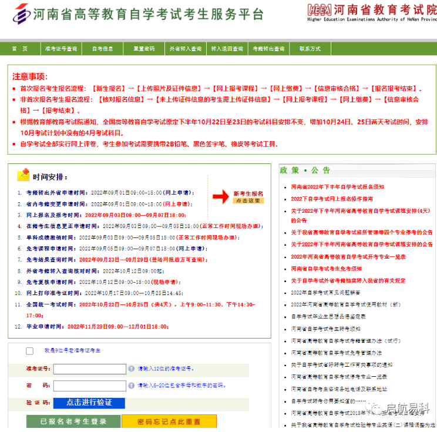Image resolution: width=437 pixels, height=432 pixels.
Task: Open 2022年河南省高等教育自学考试开考专业一览表
Action: click(x=348, y=257)
